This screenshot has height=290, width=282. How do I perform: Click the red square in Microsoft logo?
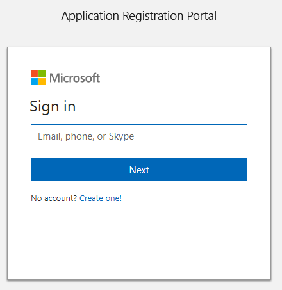click(x=34, y=74)
